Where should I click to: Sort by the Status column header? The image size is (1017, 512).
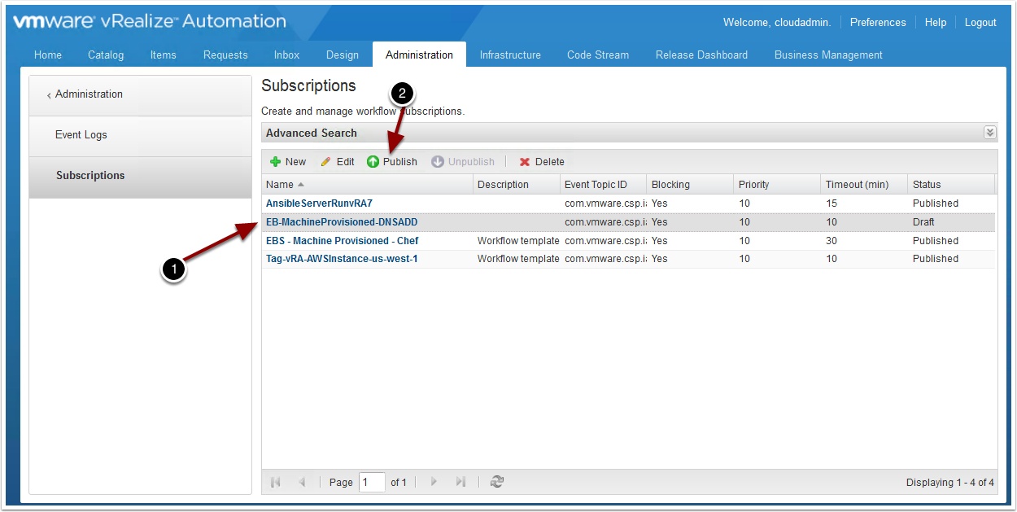tap(951, 185)
